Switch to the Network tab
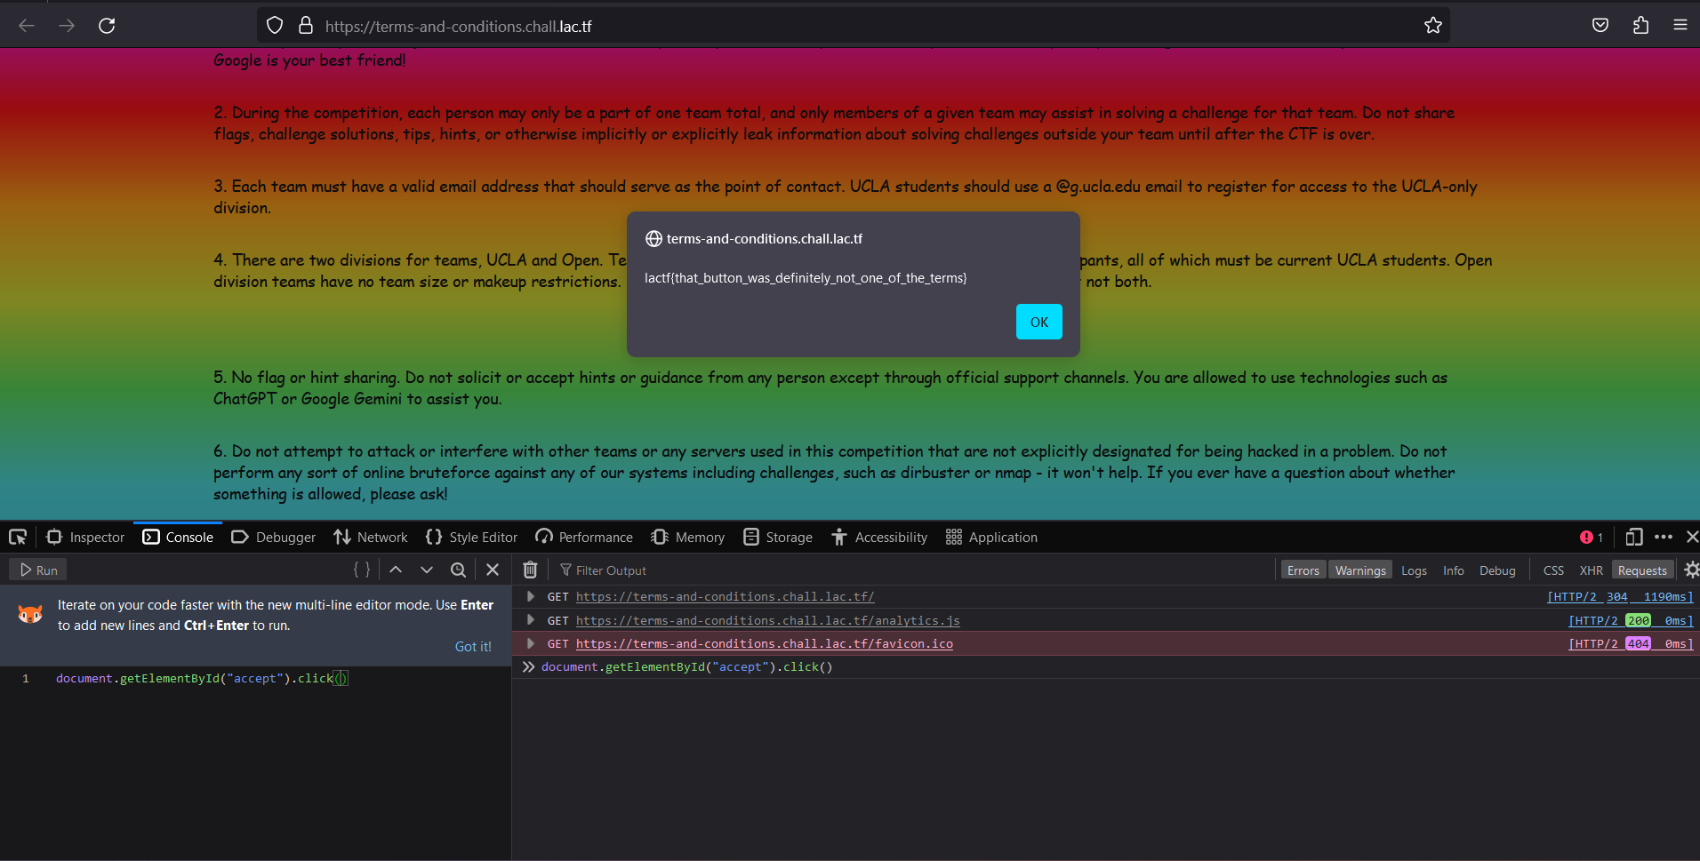The height and width of the screenshot is (861, 1700). coord(371,537)
